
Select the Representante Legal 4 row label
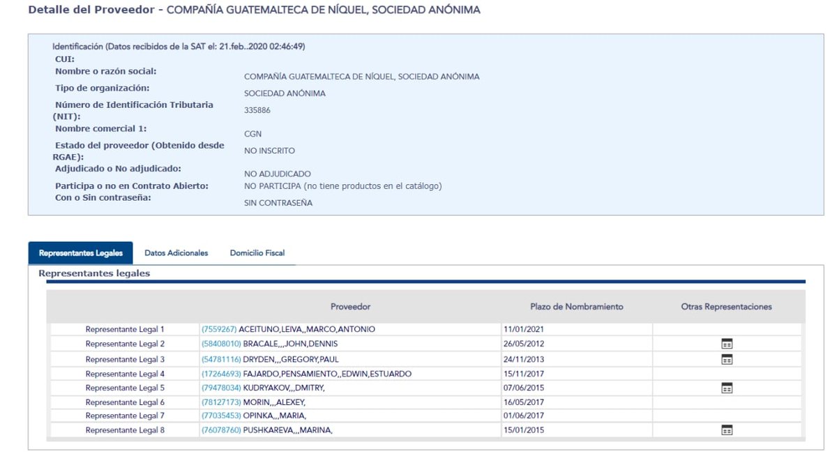(x=126, y=374)
